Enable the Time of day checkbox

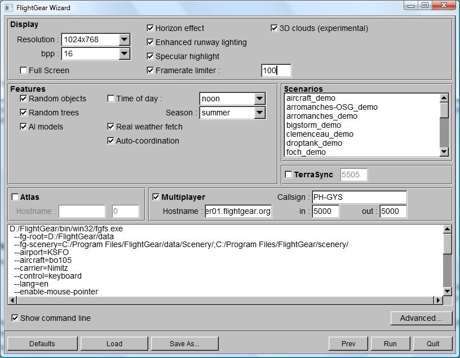pos(111,99)
